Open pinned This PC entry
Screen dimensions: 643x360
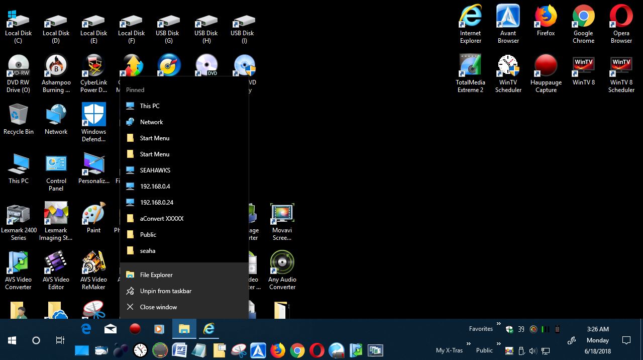pos(150,106)
